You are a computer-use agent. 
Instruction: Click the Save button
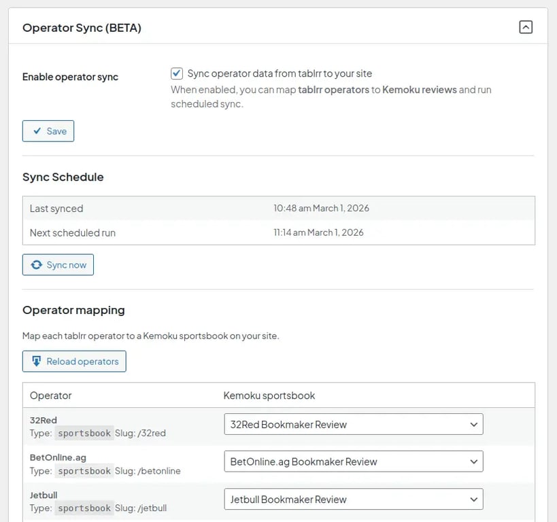[x=48, y=131]
